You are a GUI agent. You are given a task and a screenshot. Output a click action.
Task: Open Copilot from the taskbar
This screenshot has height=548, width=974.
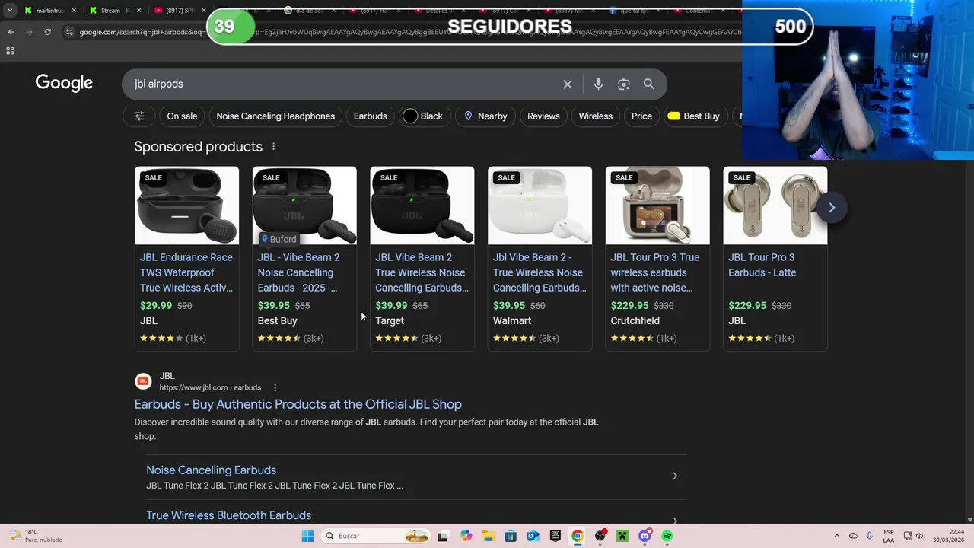[x=466, y=536]
